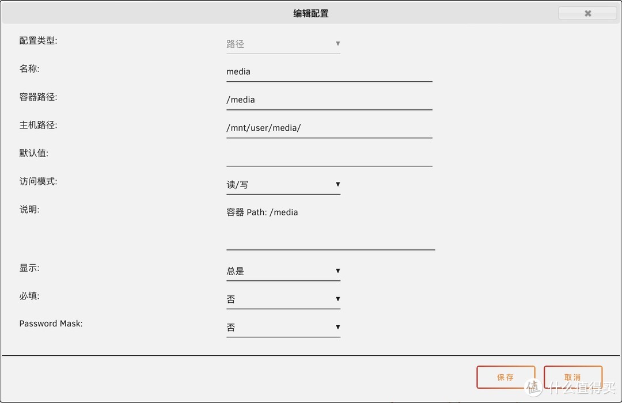This screenshot has width=622, height=403.
Task: Click the X icon to close dialog
Action: [587, 13]
